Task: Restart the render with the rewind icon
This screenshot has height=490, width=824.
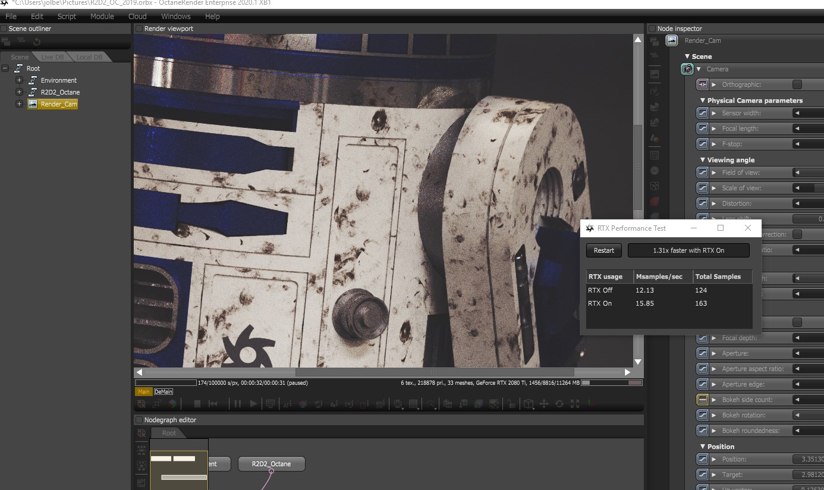Action: pos(213,404)
